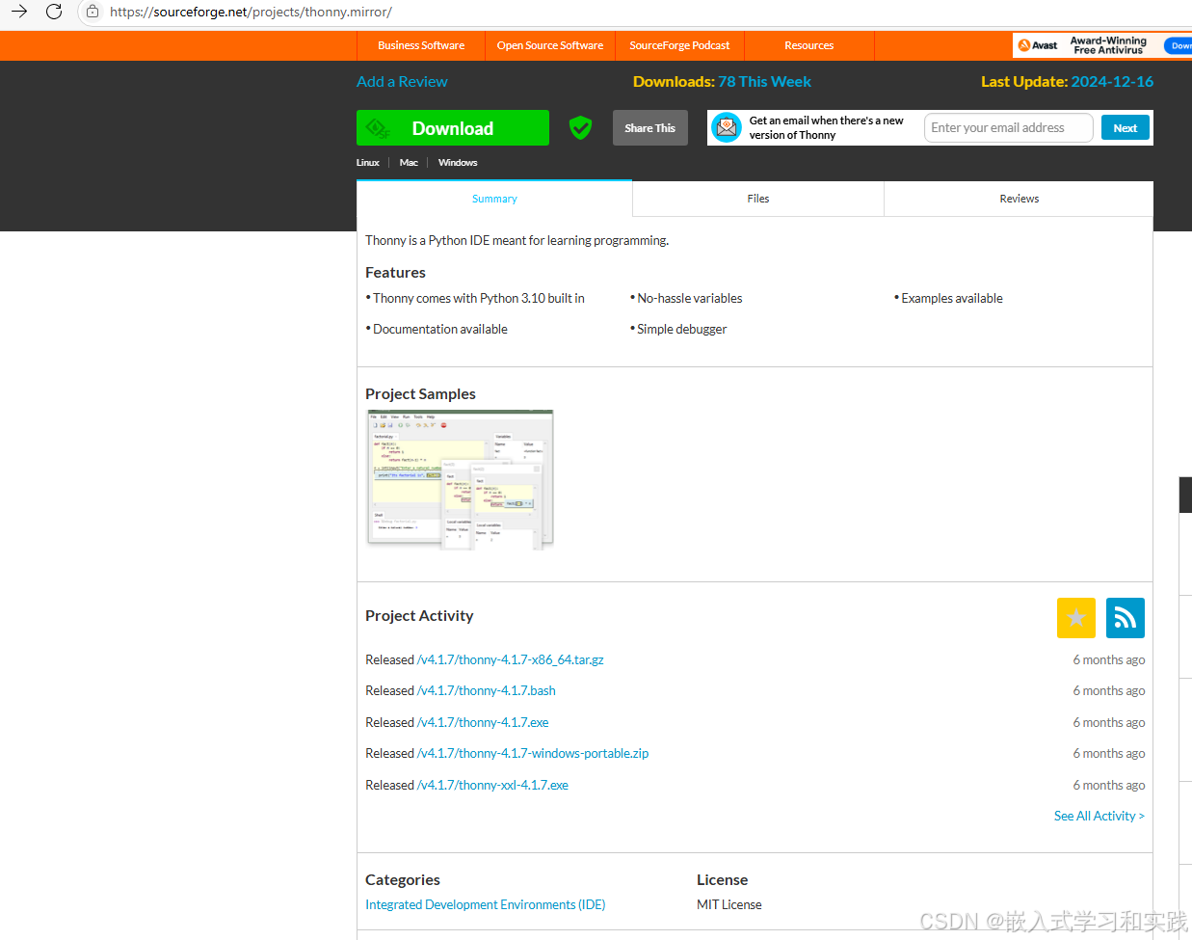
Task: Open thonny-4.1.7.bash release link
Action: (x=487, y=691)
